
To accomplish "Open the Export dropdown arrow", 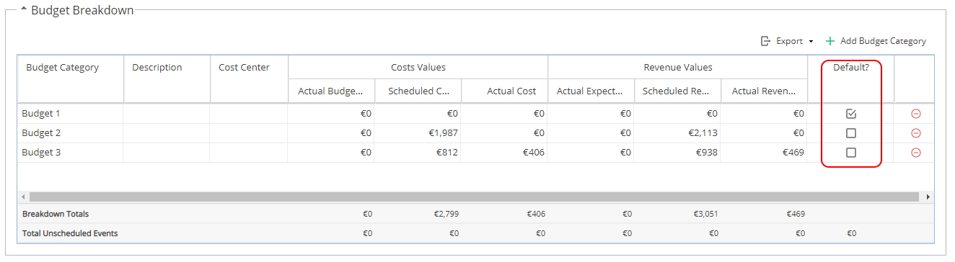I will (x=811, y=42).
